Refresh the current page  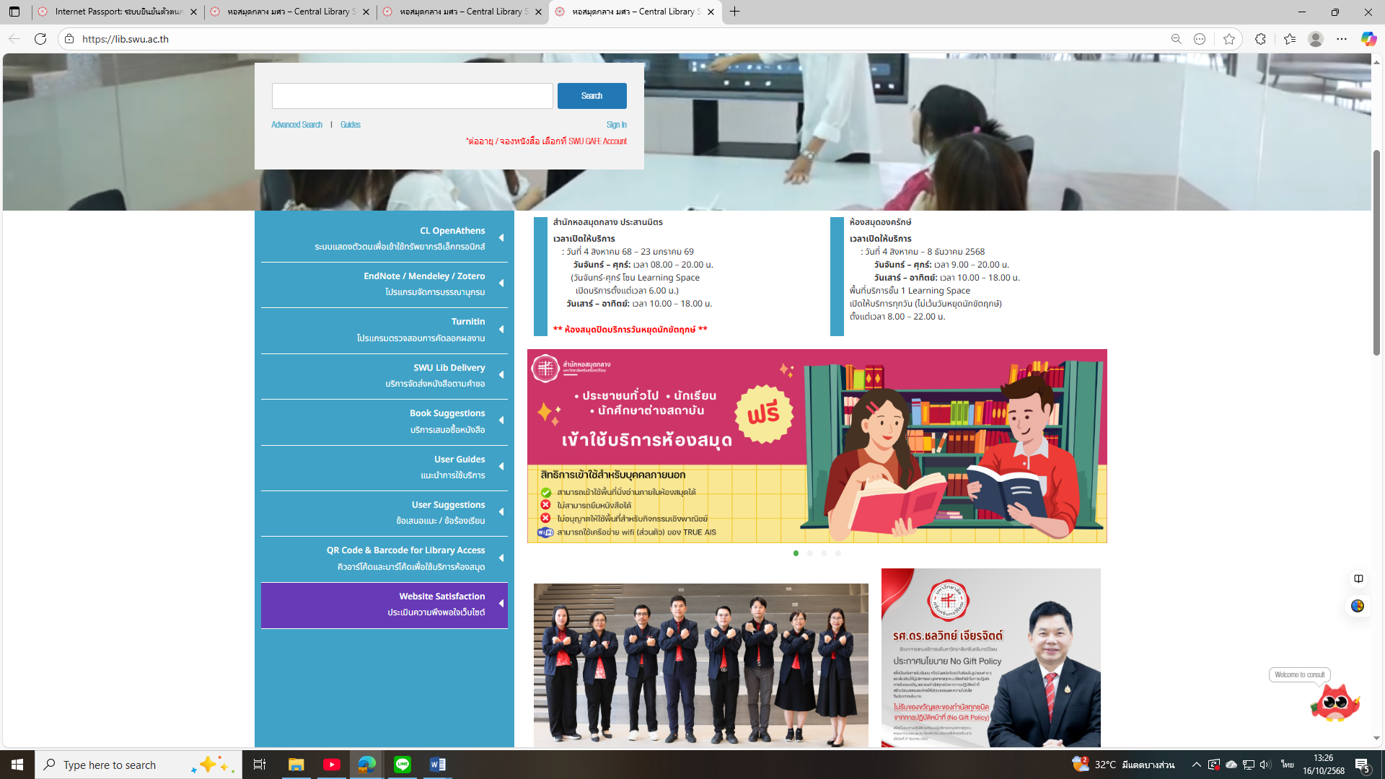(x=41, y=39)
